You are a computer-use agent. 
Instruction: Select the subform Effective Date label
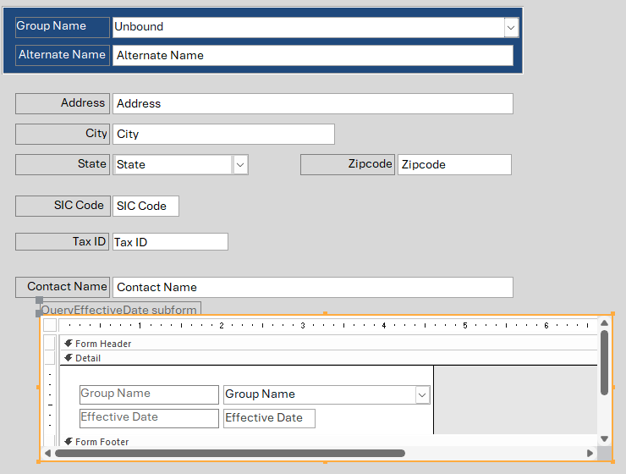pos(149,418)
